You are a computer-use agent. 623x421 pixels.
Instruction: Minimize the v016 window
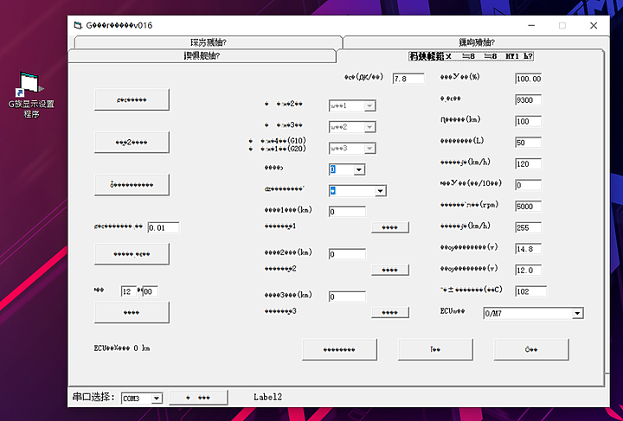point(531,25)
